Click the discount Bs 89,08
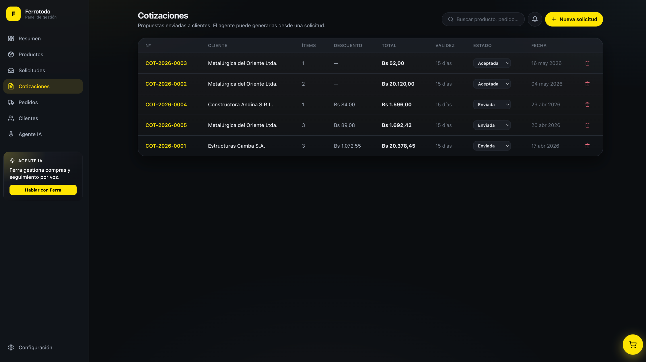 tap(344, 125)
